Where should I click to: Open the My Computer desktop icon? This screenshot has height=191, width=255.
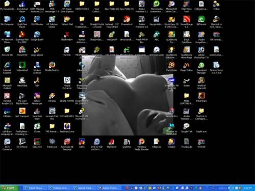7,21
